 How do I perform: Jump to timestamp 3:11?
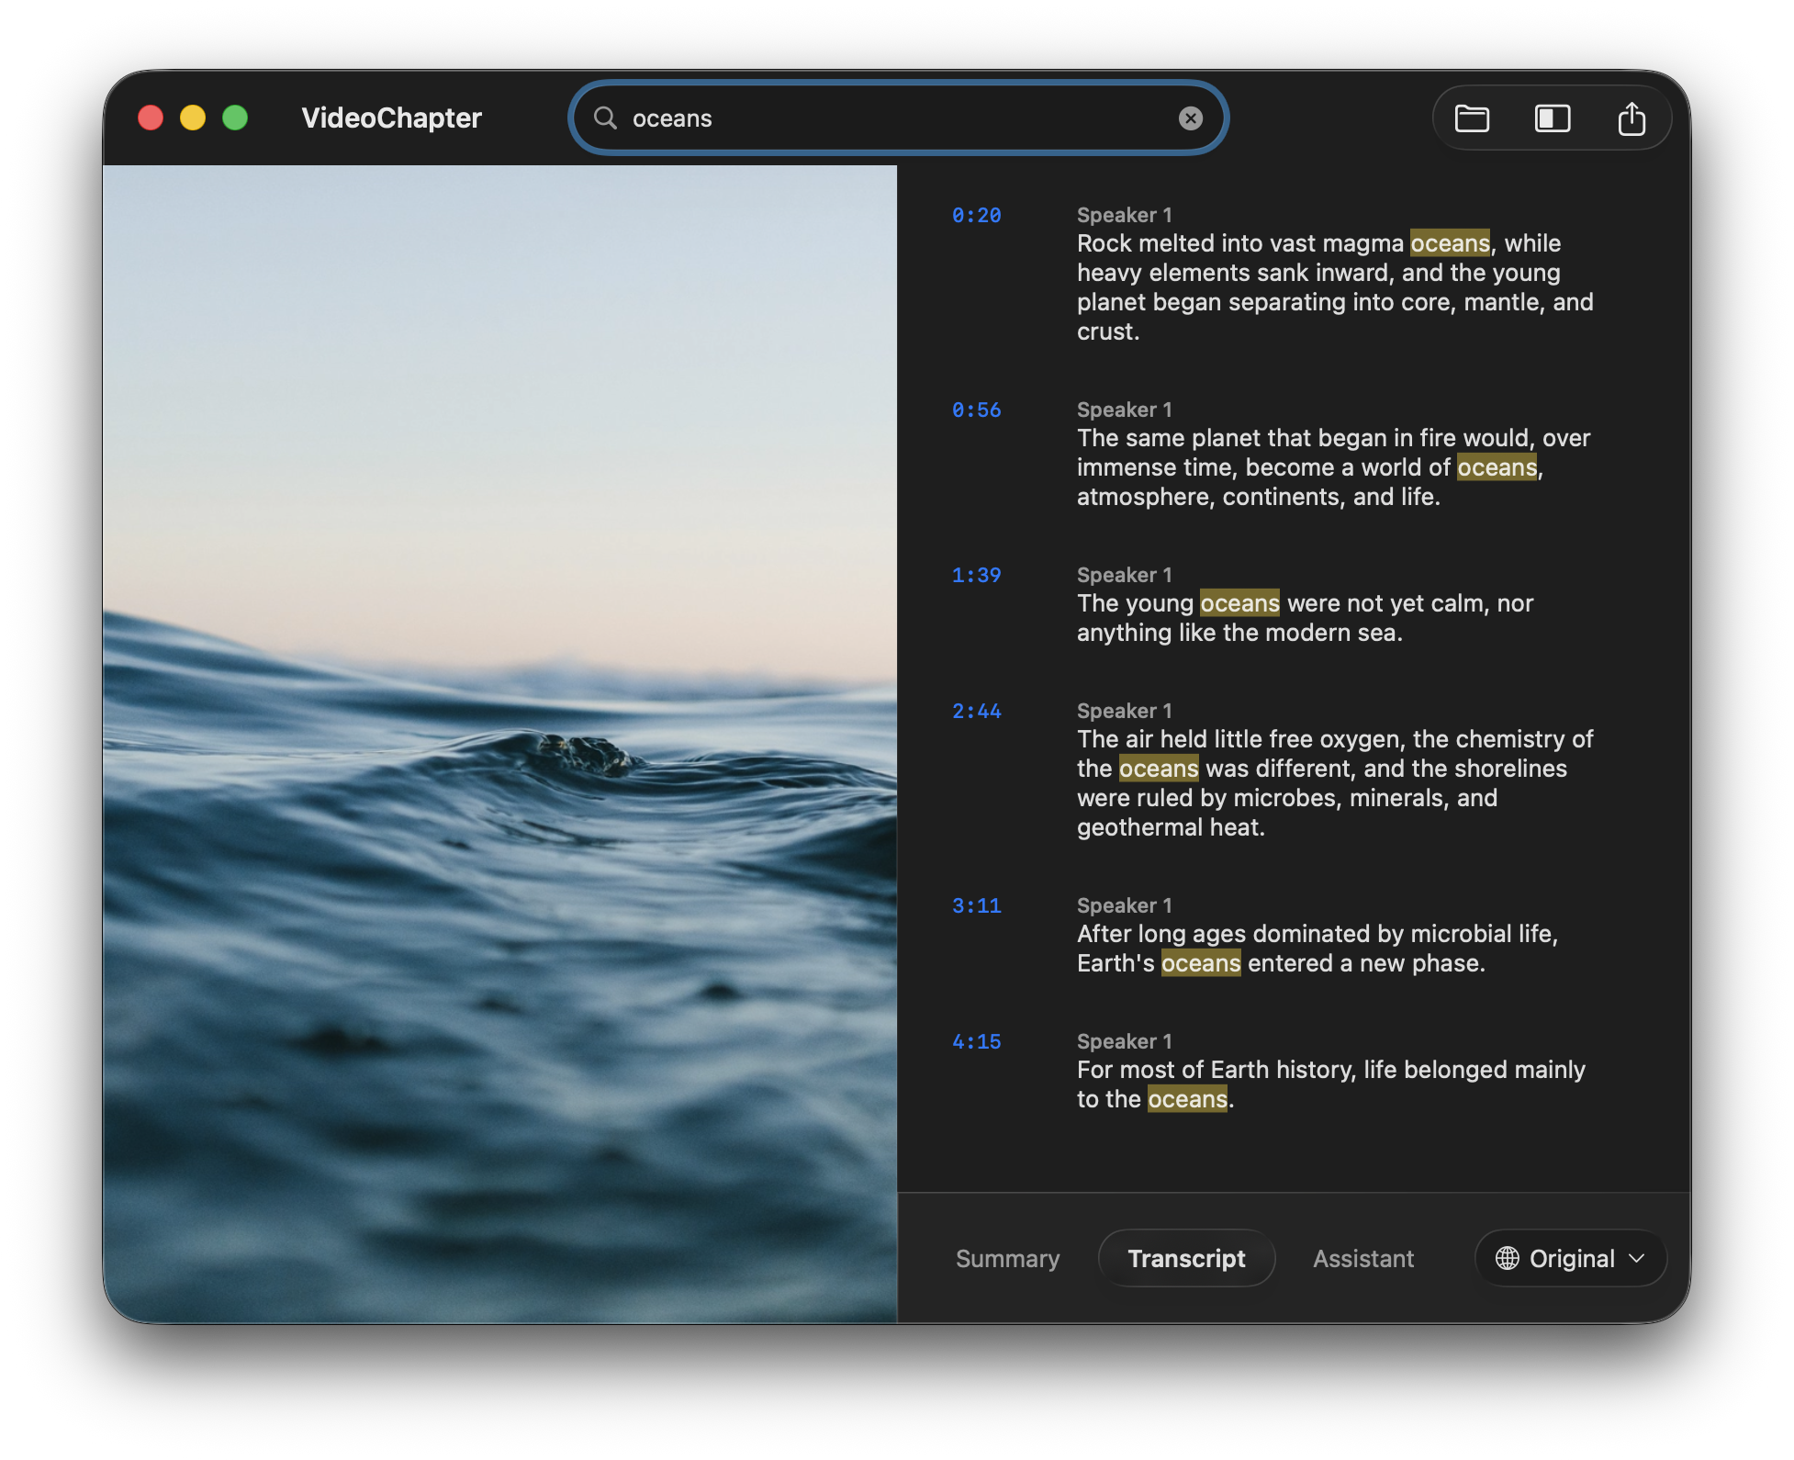[x=976, y=904]
